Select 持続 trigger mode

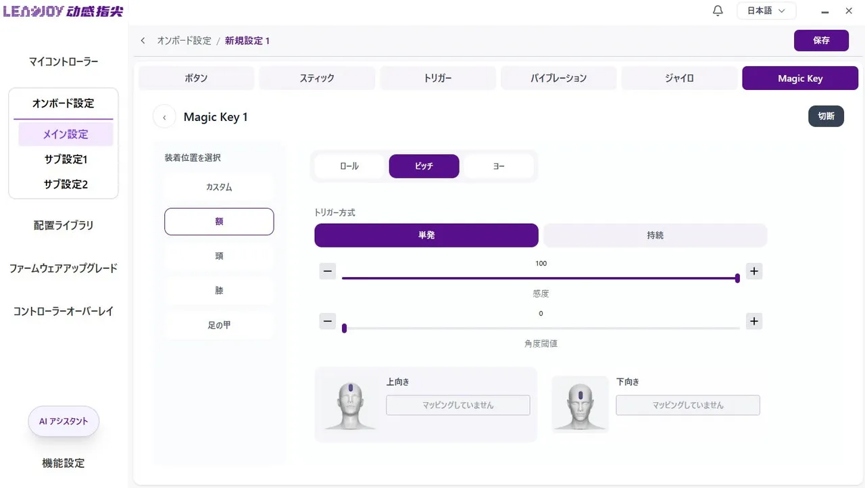click(x=655, y=235)
